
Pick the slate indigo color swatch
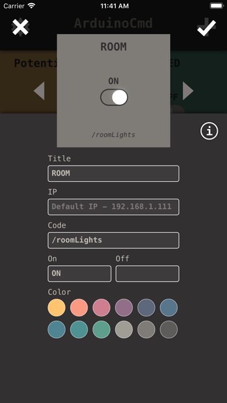tap(147, 307)
